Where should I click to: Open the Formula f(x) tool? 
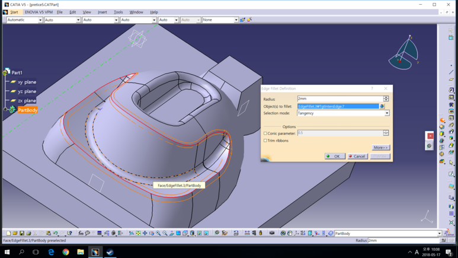click(81, 233)
